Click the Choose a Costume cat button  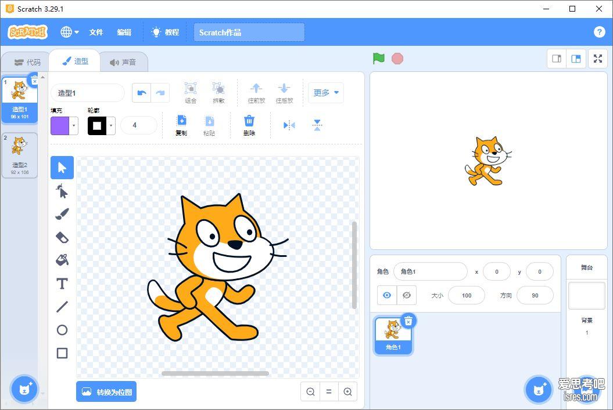click(x=25, y=389)
